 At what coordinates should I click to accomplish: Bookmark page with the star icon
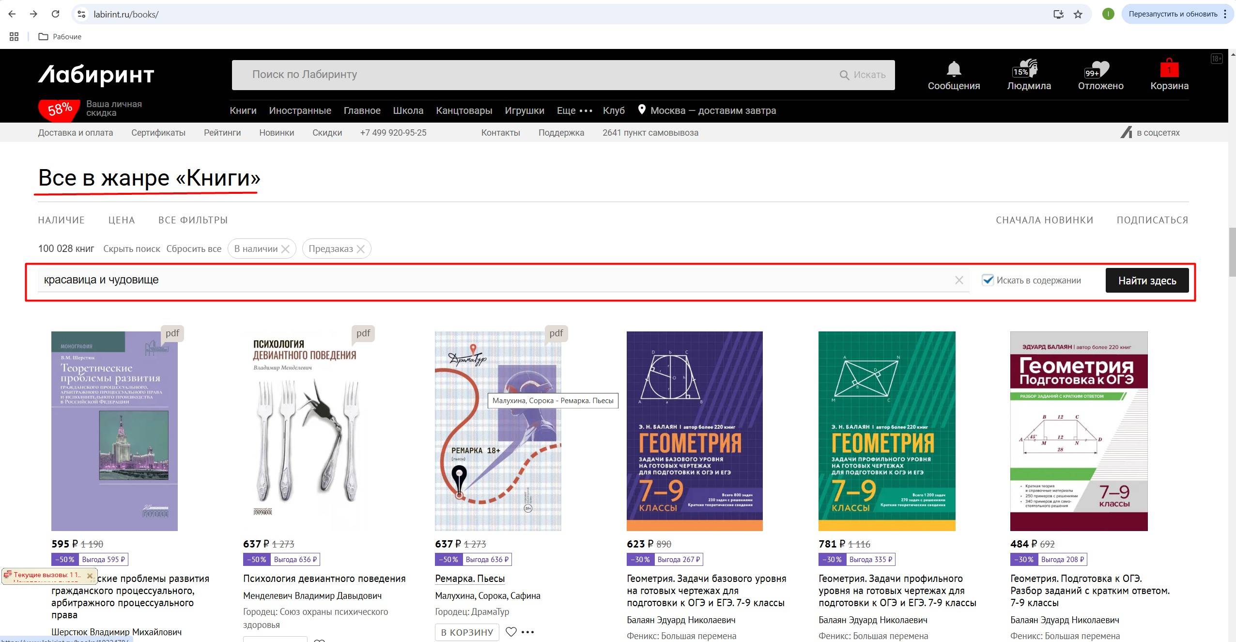(1078, 14)
